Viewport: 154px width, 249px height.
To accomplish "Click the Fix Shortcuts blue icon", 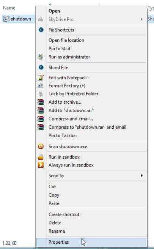I will pos(41,30).
